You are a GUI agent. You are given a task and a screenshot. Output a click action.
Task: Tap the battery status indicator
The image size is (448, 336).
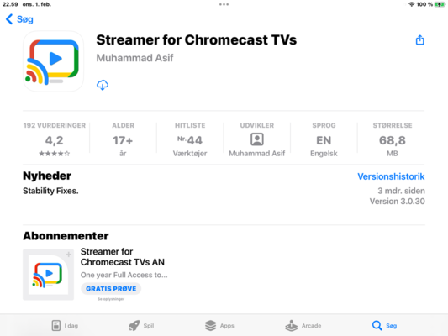(x=439, y=4)
